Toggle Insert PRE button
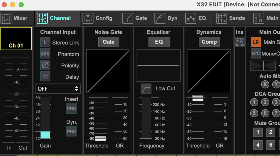The height and width of the screenshot is (156, 280). coord(71,109)
